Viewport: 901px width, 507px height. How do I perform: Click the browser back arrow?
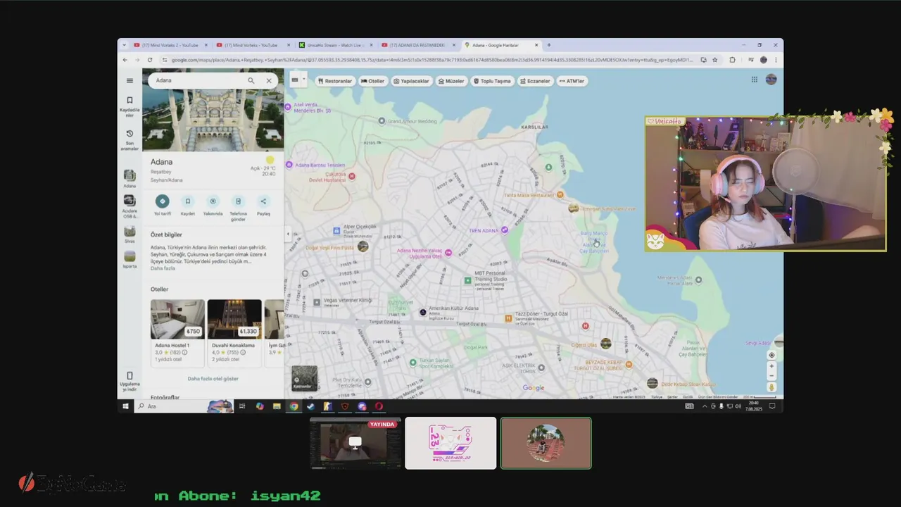click(125, 60)
